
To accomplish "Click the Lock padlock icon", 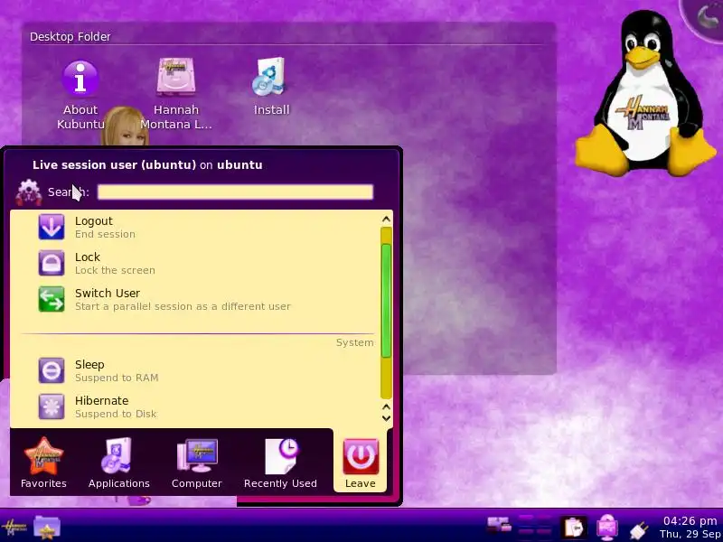I will pyautogui.click(x=52, y=263).
